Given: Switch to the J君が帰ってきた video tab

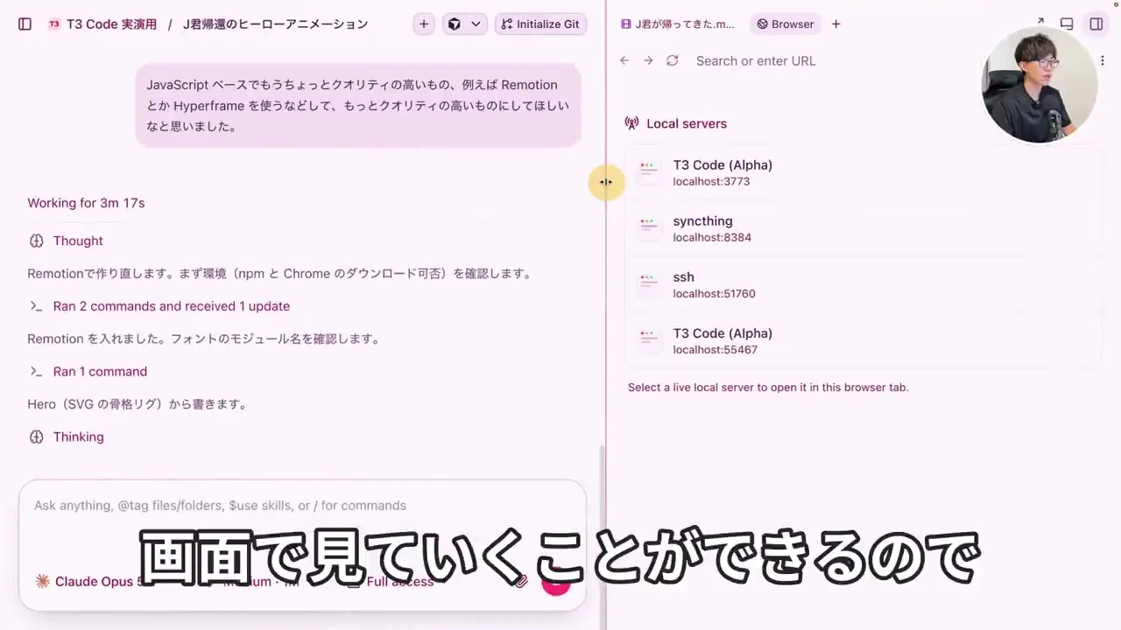Looking at the screenshot, I should point(678,24).
